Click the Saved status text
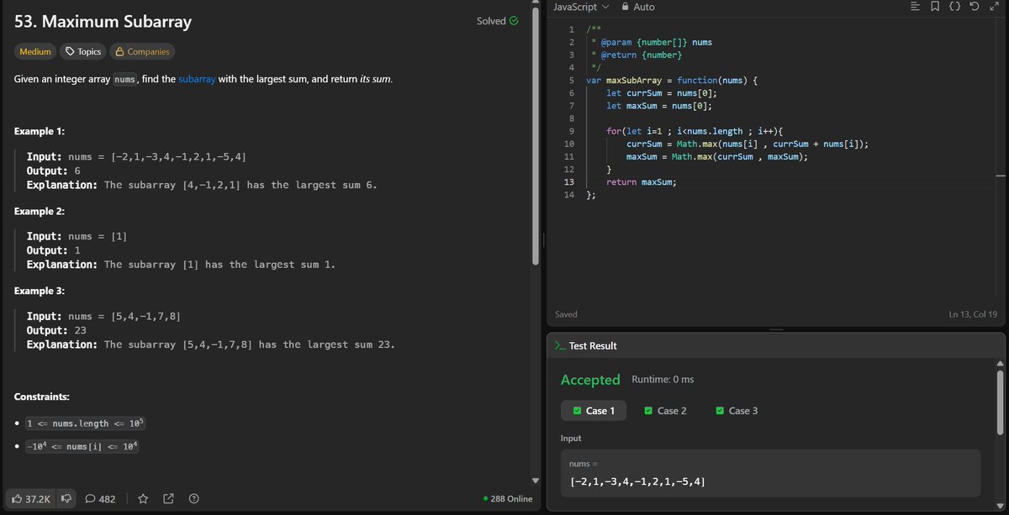Screen dimensions: 1009x515 click(566, 314)
